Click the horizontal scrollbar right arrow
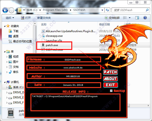Viewport: 152px width, 121px height. point(148,105)
